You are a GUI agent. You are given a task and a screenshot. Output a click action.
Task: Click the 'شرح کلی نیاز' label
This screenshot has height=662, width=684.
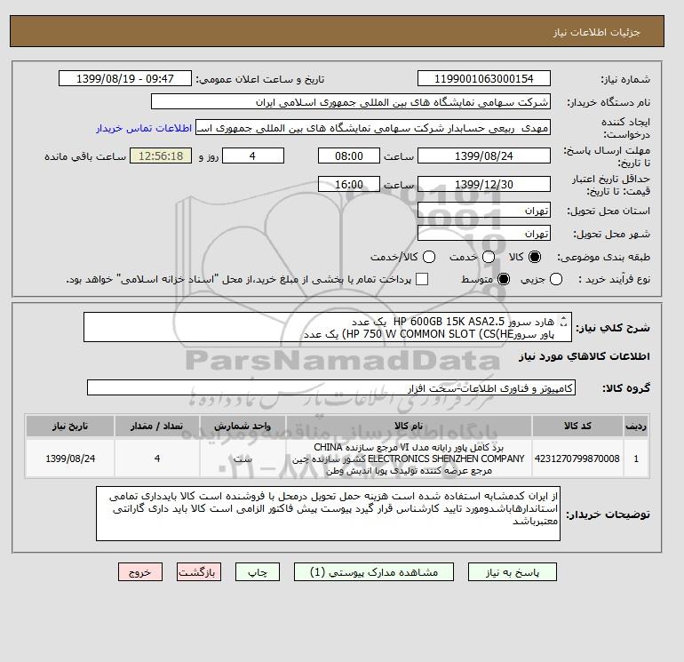pyautogui.click(x=613, y=328)
